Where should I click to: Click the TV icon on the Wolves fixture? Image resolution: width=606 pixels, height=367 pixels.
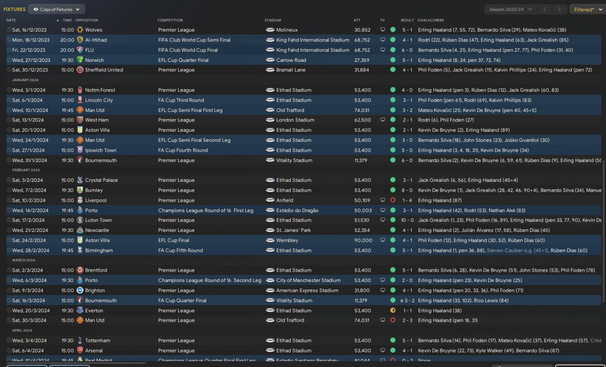click(x=383, y=30)
